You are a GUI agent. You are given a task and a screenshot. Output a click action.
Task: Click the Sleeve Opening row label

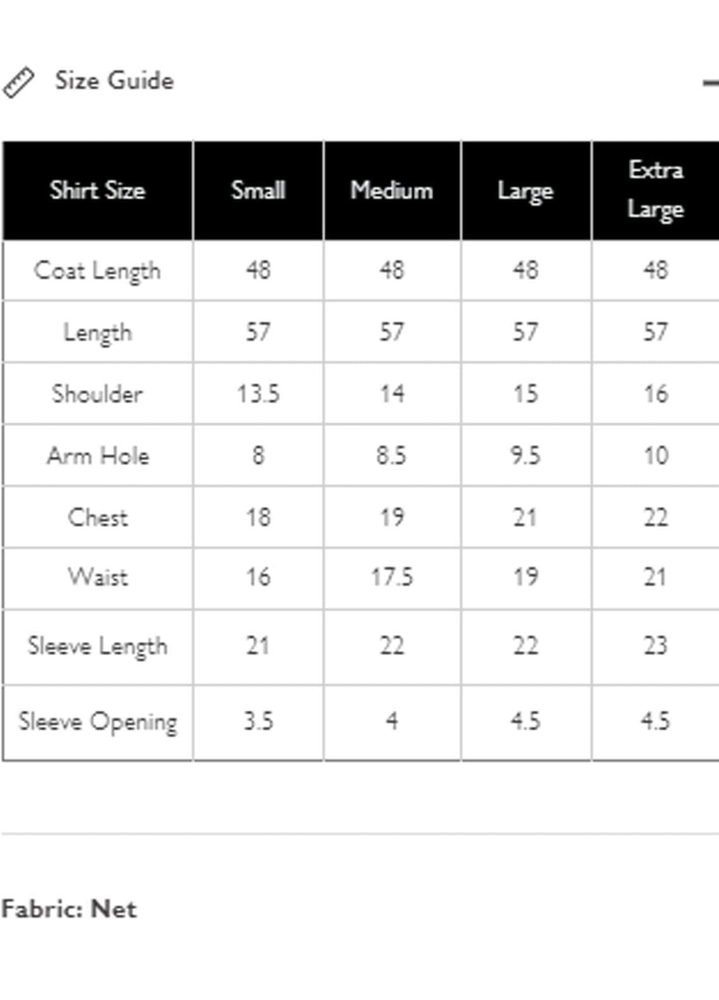tap(98, 722)
